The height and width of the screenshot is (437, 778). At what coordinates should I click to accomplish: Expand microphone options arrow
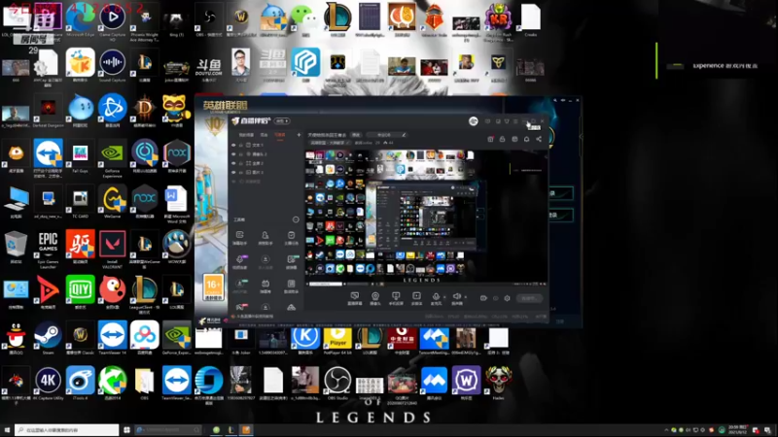click(x=444, y=297)
